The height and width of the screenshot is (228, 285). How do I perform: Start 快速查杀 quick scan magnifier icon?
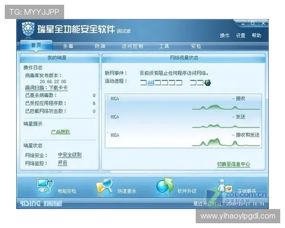click(x=104, y=186)
